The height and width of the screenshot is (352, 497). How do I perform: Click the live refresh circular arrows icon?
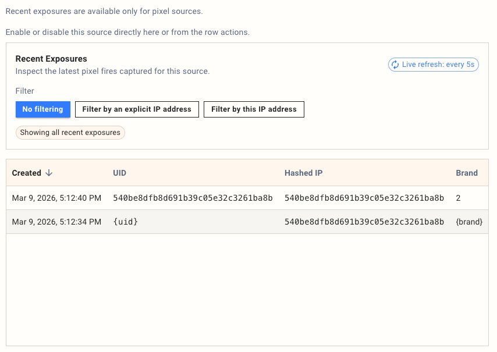(395, 65)
